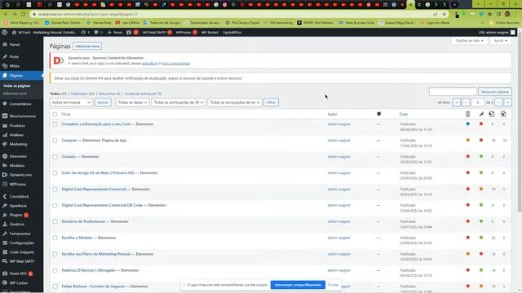Click the Ferramentas sidebar icon
Viewport: 522px width, 293px height.
click(5, 234)
